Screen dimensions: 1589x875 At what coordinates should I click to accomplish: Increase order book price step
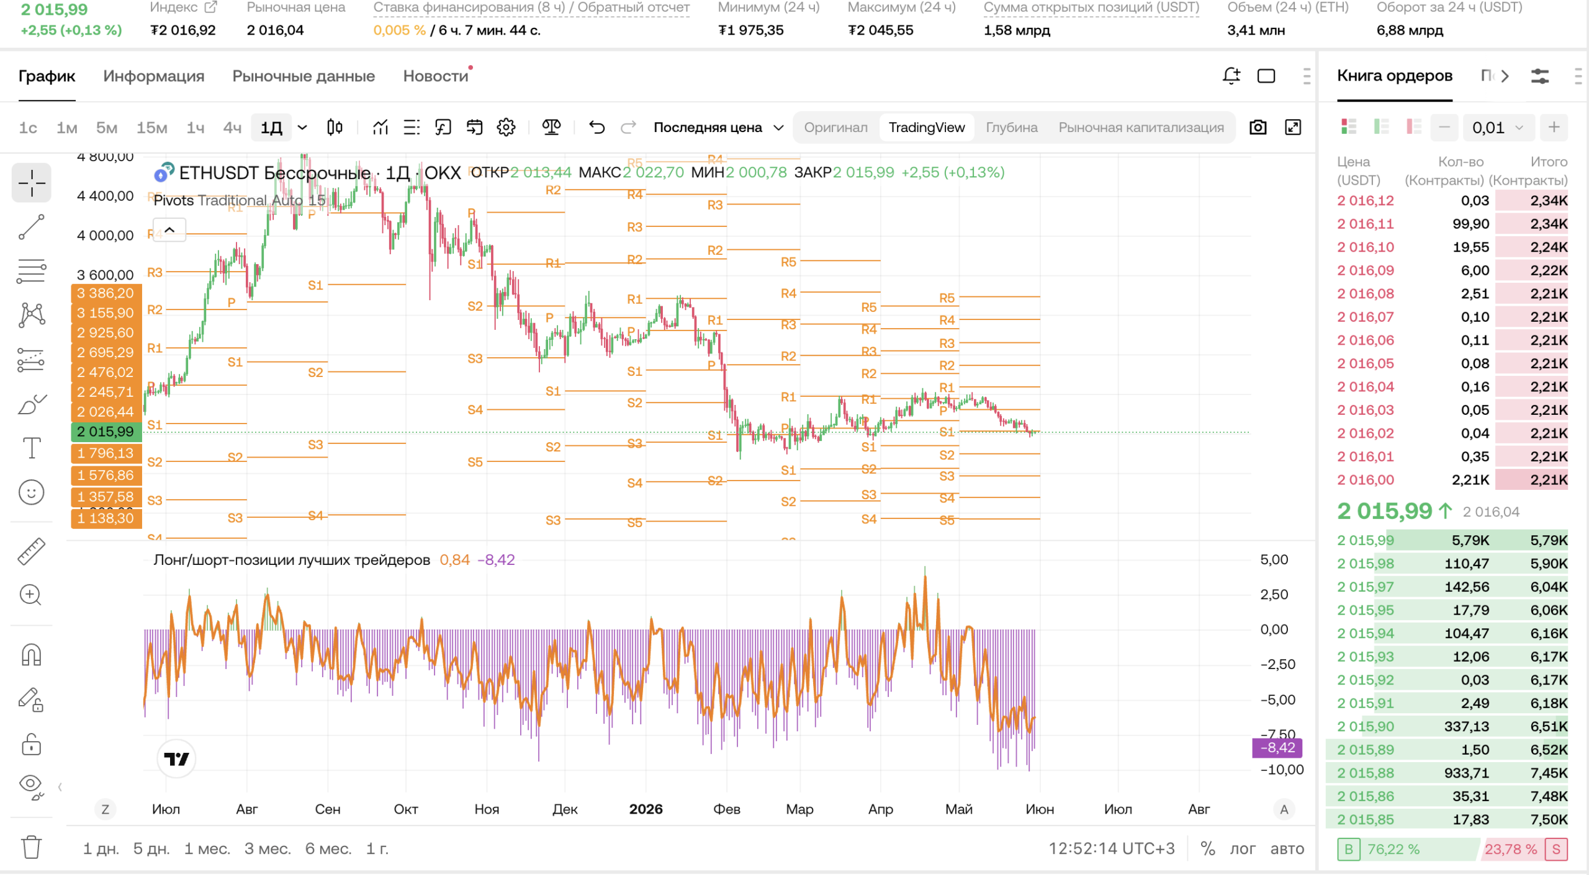[x=1554, y=127]
